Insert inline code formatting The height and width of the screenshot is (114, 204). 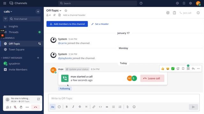(100, 107)
